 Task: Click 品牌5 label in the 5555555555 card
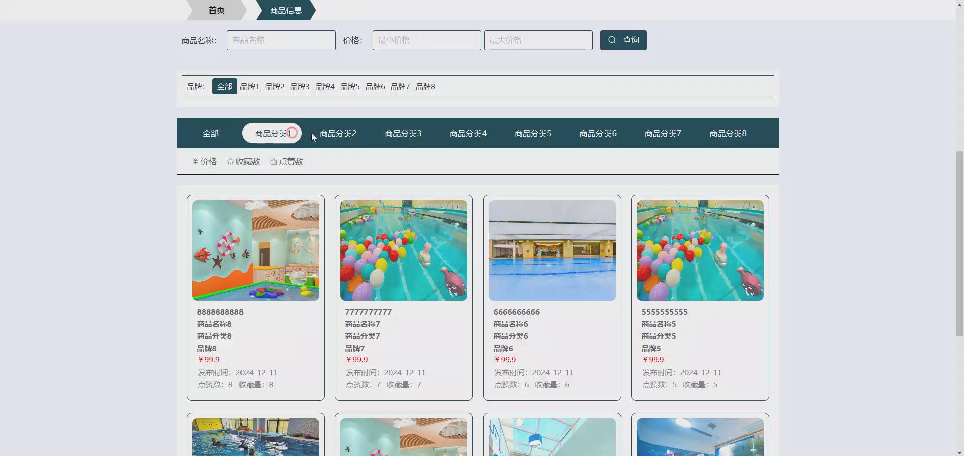tap(651, 348)
